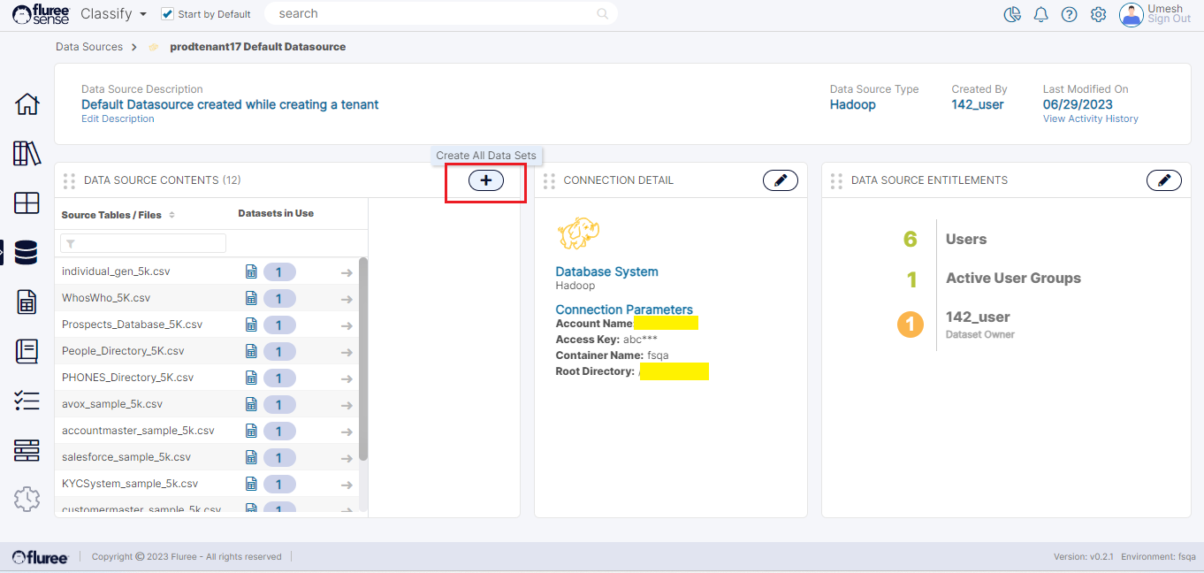Toggle the Start by Default checkbox
The width and height of the screenshot is (1204, 573).
click(168, 14)
